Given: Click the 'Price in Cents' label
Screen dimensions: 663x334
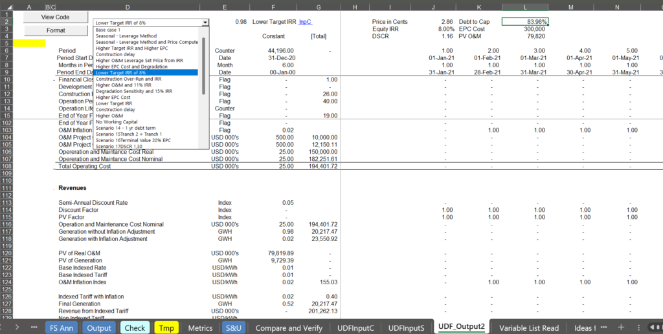Looking at the screenshot, I should (390, 22).
